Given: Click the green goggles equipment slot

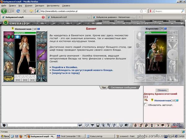Looking at the screenshot, I should 9,36.
